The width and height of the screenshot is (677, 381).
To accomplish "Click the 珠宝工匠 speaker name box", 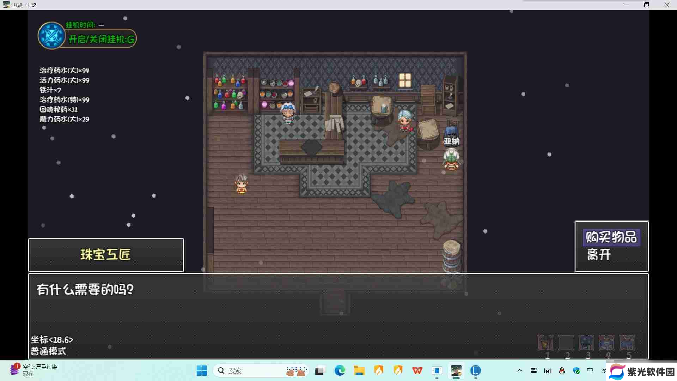I will point(106,255).
